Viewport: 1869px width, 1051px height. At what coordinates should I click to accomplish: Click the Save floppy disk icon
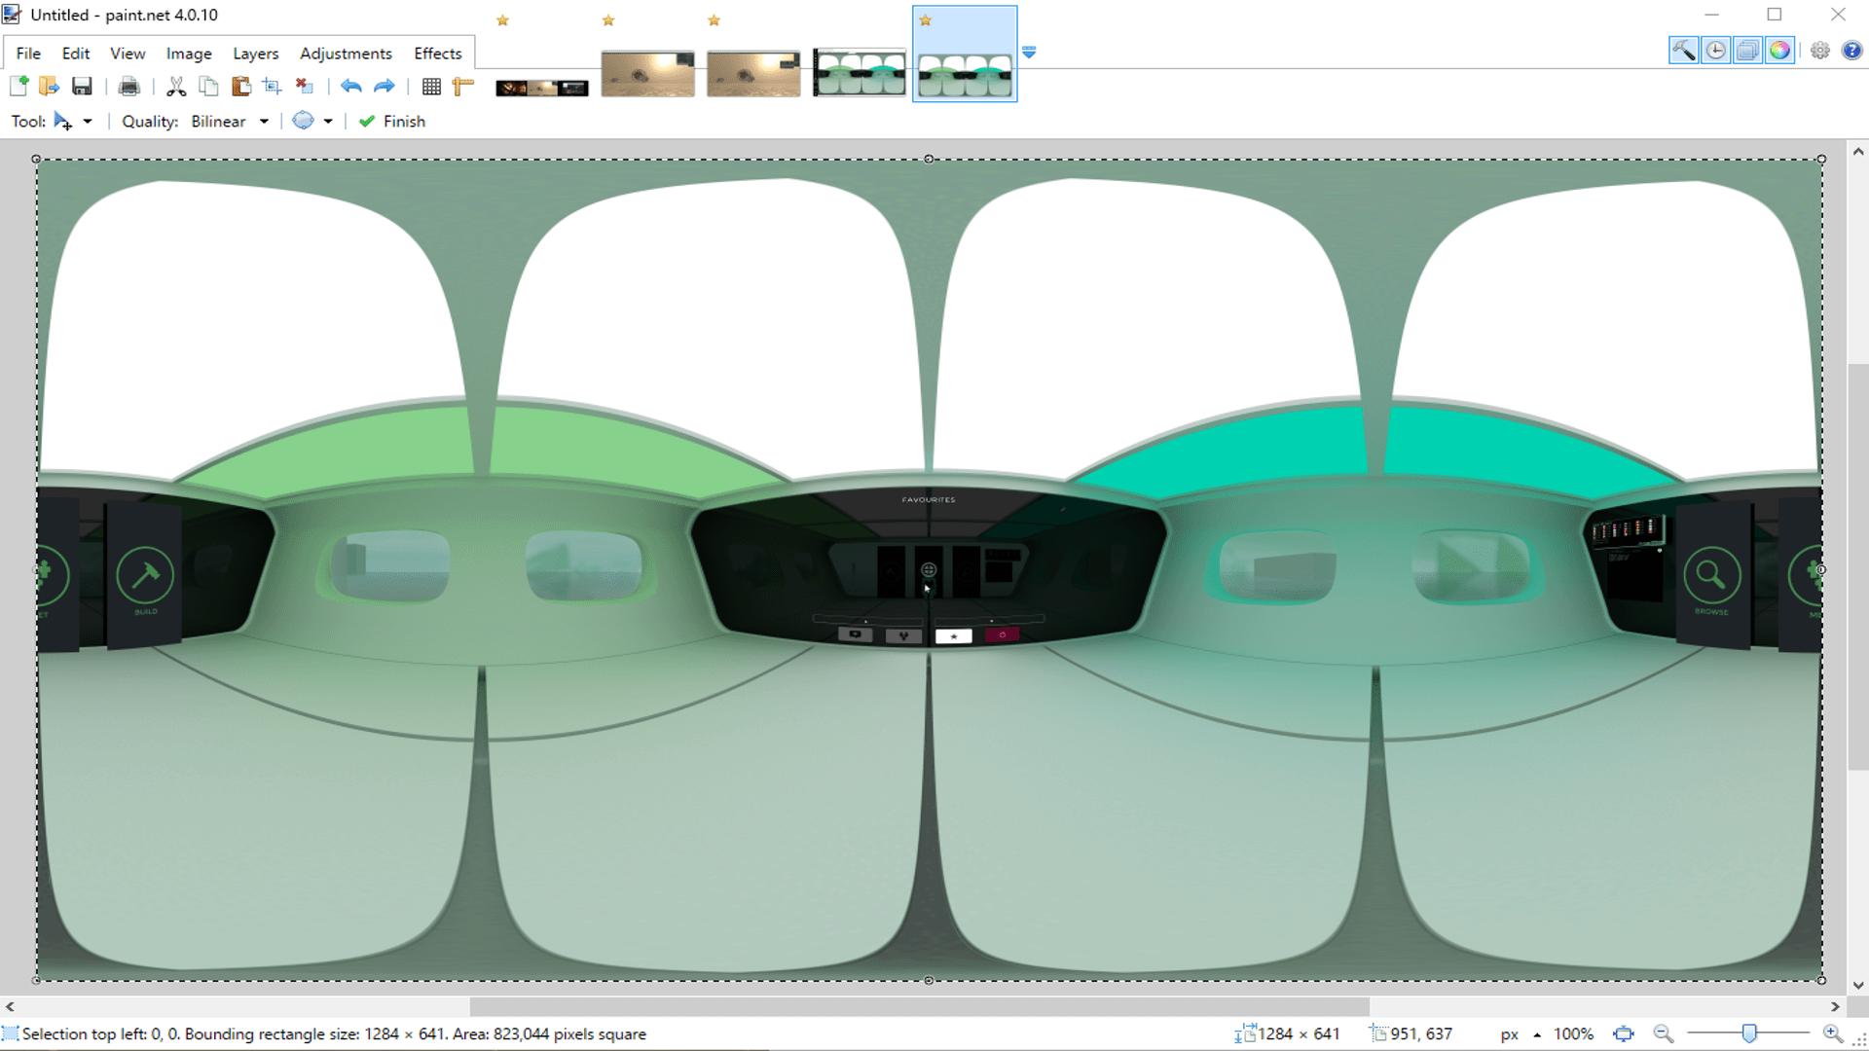pos(82,87)
